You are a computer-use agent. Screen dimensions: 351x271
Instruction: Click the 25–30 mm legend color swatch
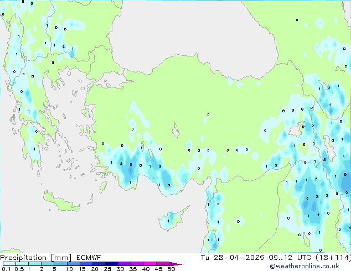point(111,264)
